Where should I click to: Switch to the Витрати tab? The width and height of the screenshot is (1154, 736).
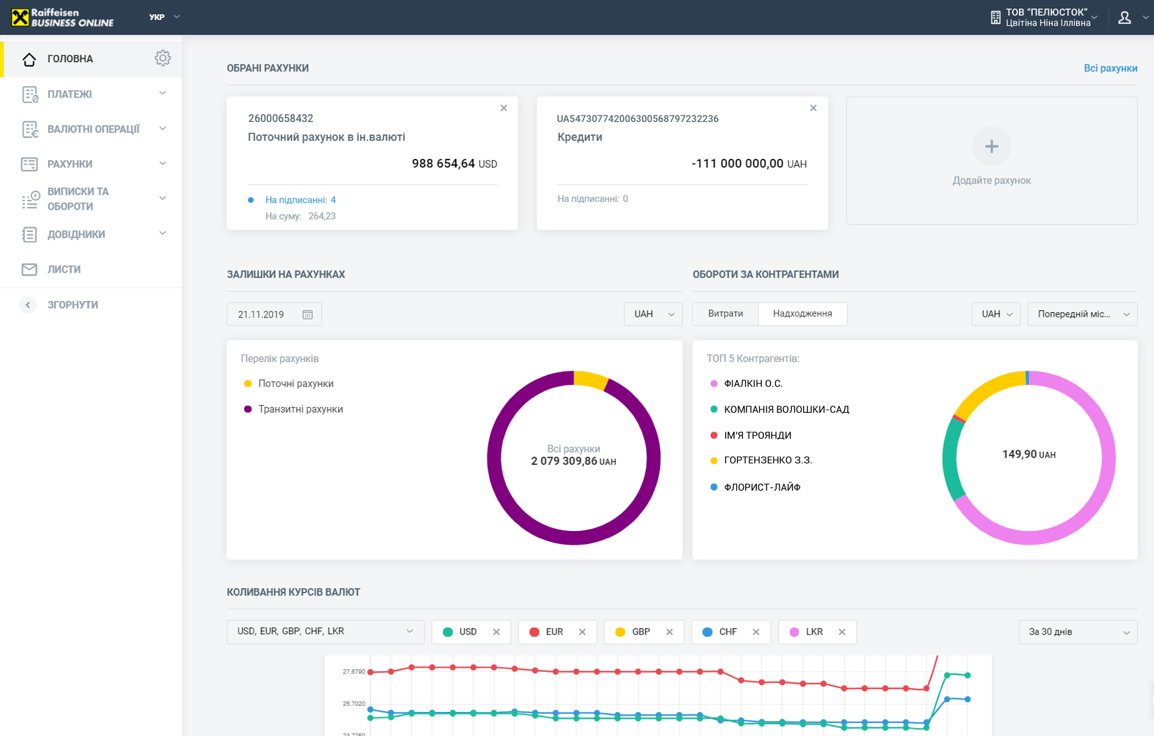(x=725, y=314)
